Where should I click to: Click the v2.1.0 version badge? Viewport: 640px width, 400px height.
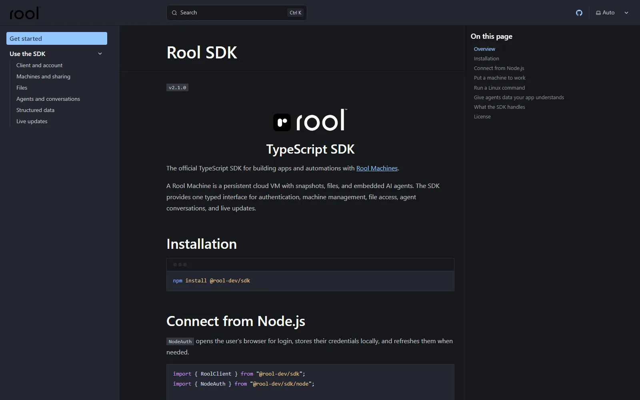point(177,88)
